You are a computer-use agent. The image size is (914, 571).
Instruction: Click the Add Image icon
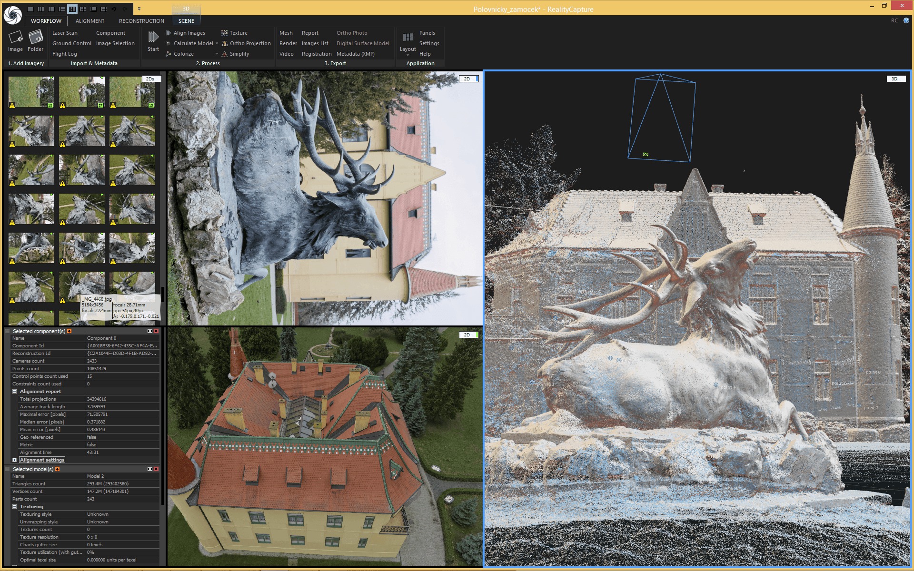tap(15, 37)
